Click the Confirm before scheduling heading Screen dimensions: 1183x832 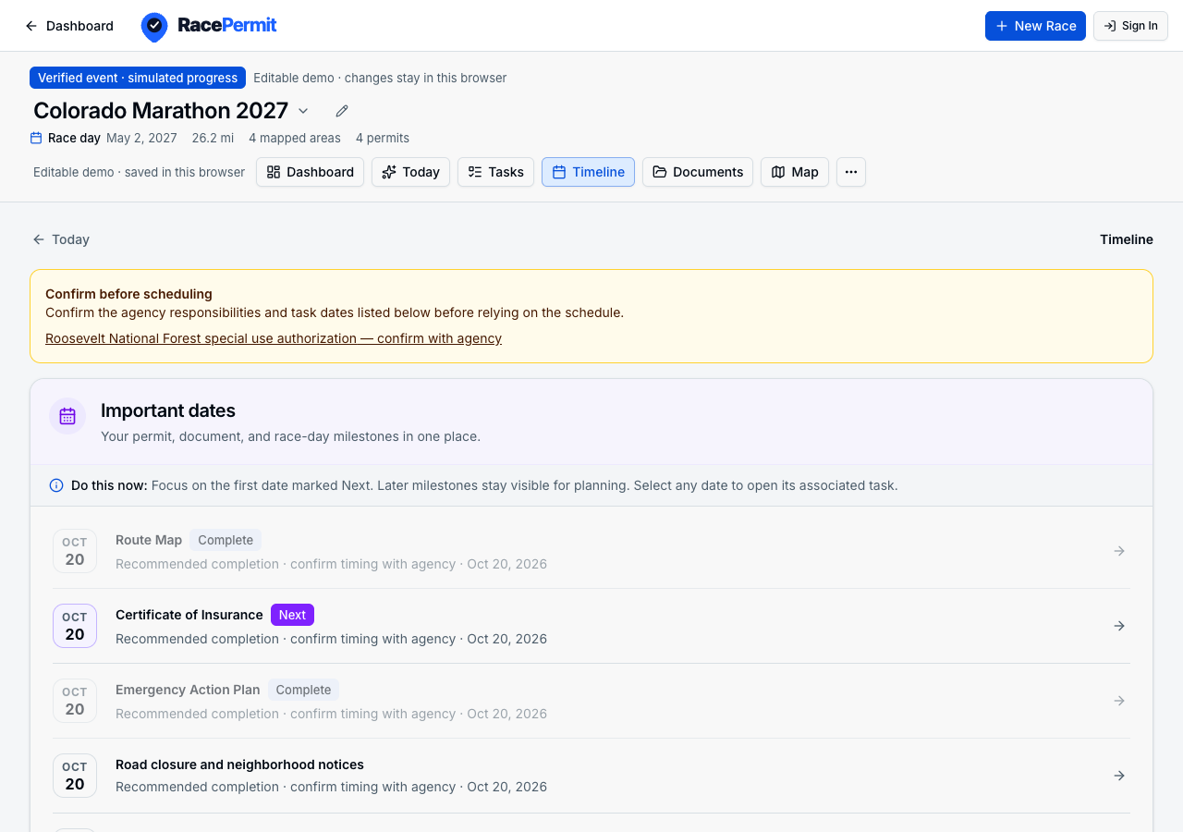point(128,294)
